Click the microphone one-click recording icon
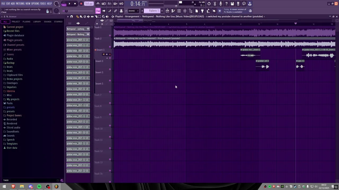This screenshot has height=190, width=339. tap(221, 4)
